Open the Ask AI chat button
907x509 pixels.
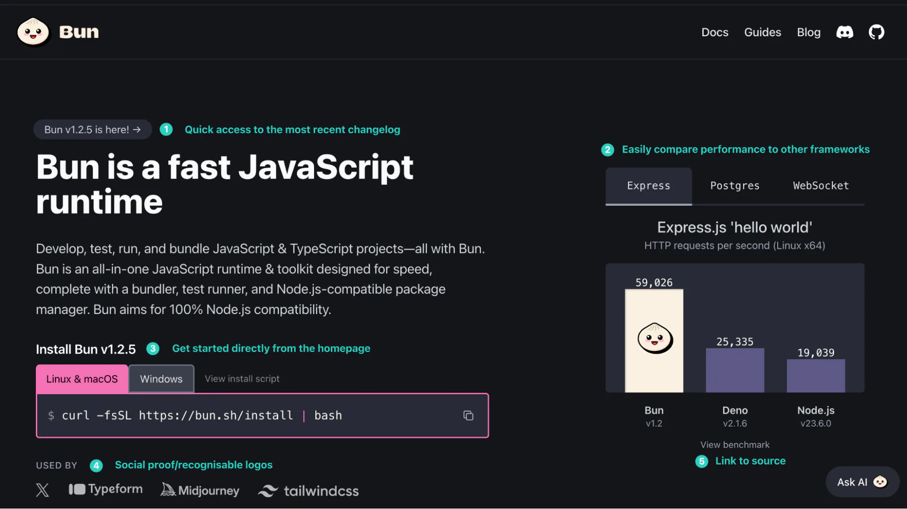click(862, 482)
